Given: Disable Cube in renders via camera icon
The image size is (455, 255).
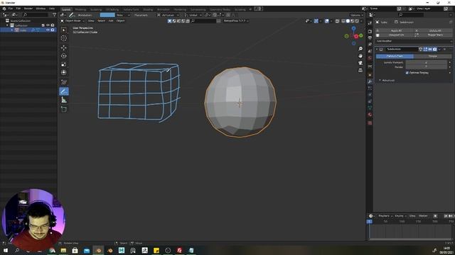Looking at the screenshot, I should click(53, 30).
